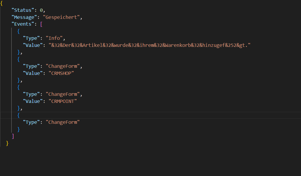Image resolution: width=301 pixels, height=176 pixels.
Task: Click the pink closing square bracket
Action: pos(13,136)
